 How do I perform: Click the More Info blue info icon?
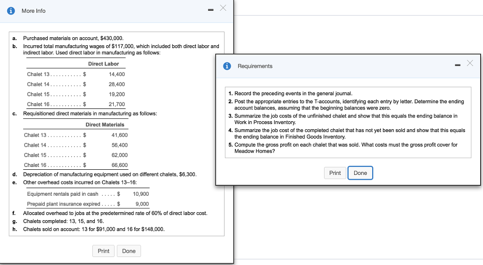click(x=11, y=11)
